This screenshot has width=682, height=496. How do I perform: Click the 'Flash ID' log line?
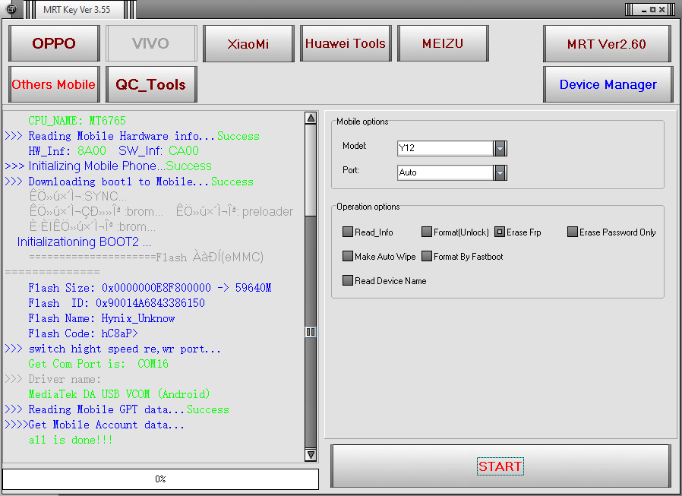116,303
